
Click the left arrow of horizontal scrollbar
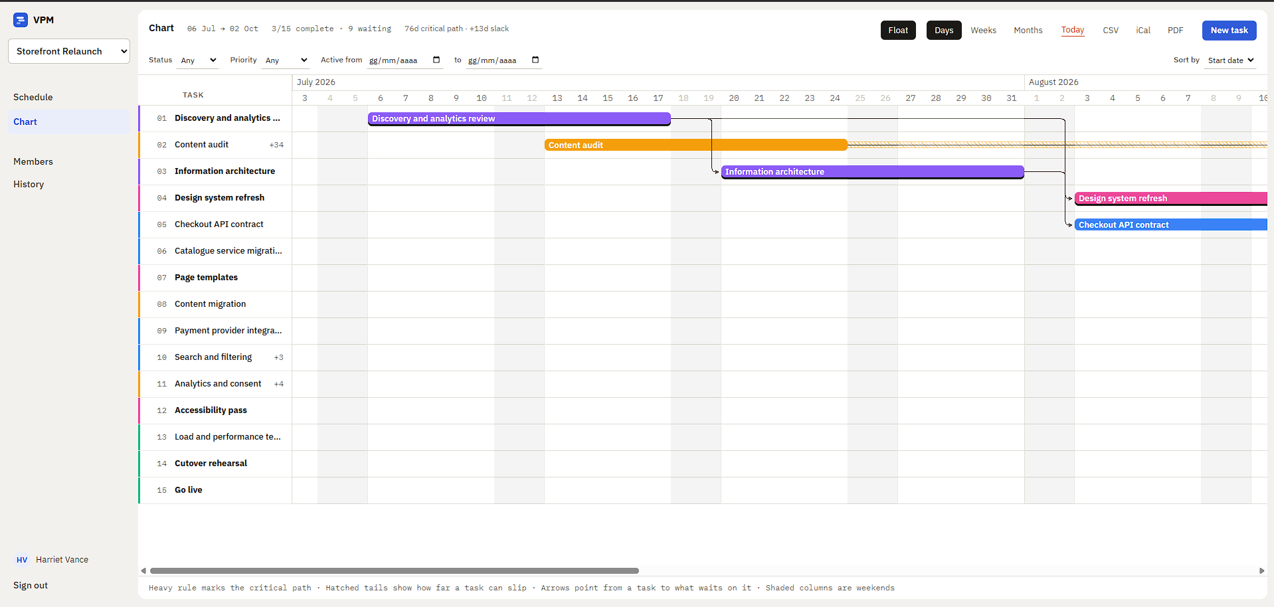tap(143, 570)
